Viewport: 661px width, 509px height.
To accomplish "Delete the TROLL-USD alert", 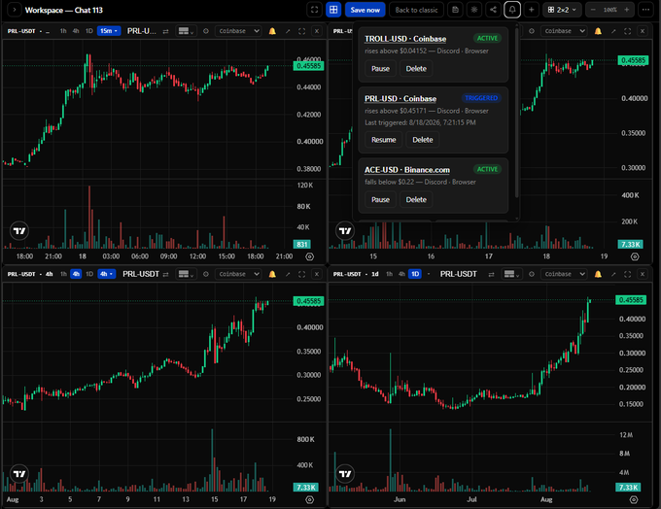I will tap(416, 69).
